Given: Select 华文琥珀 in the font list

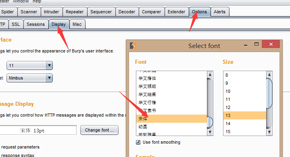Looking at the screenshot, I should (x=171, y=86).
